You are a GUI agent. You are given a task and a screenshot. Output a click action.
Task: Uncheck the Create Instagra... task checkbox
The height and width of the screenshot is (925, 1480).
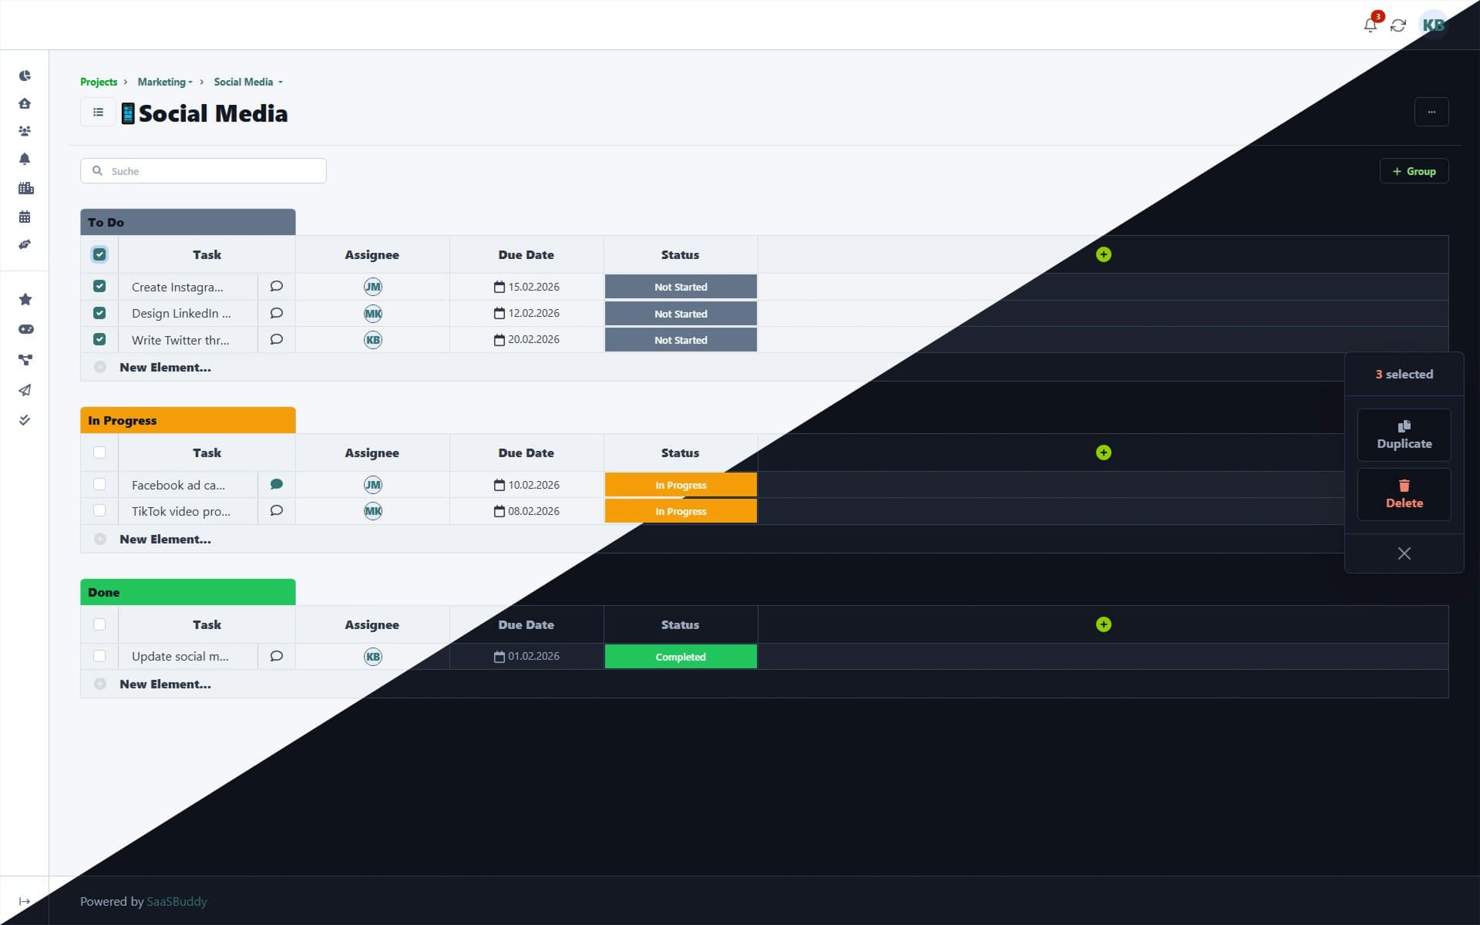[99, 286]
